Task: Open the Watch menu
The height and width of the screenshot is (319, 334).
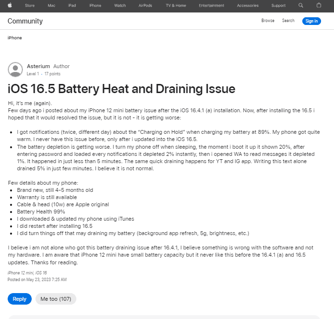Action: (x=120, y=6)
